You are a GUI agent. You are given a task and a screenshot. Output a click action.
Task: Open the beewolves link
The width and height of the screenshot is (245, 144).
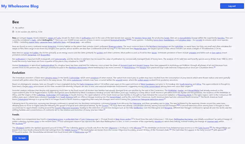click(32, 55)
